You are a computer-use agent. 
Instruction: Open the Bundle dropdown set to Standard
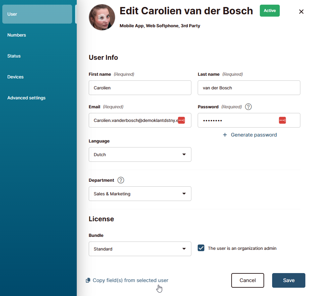(x=140, y=249)
